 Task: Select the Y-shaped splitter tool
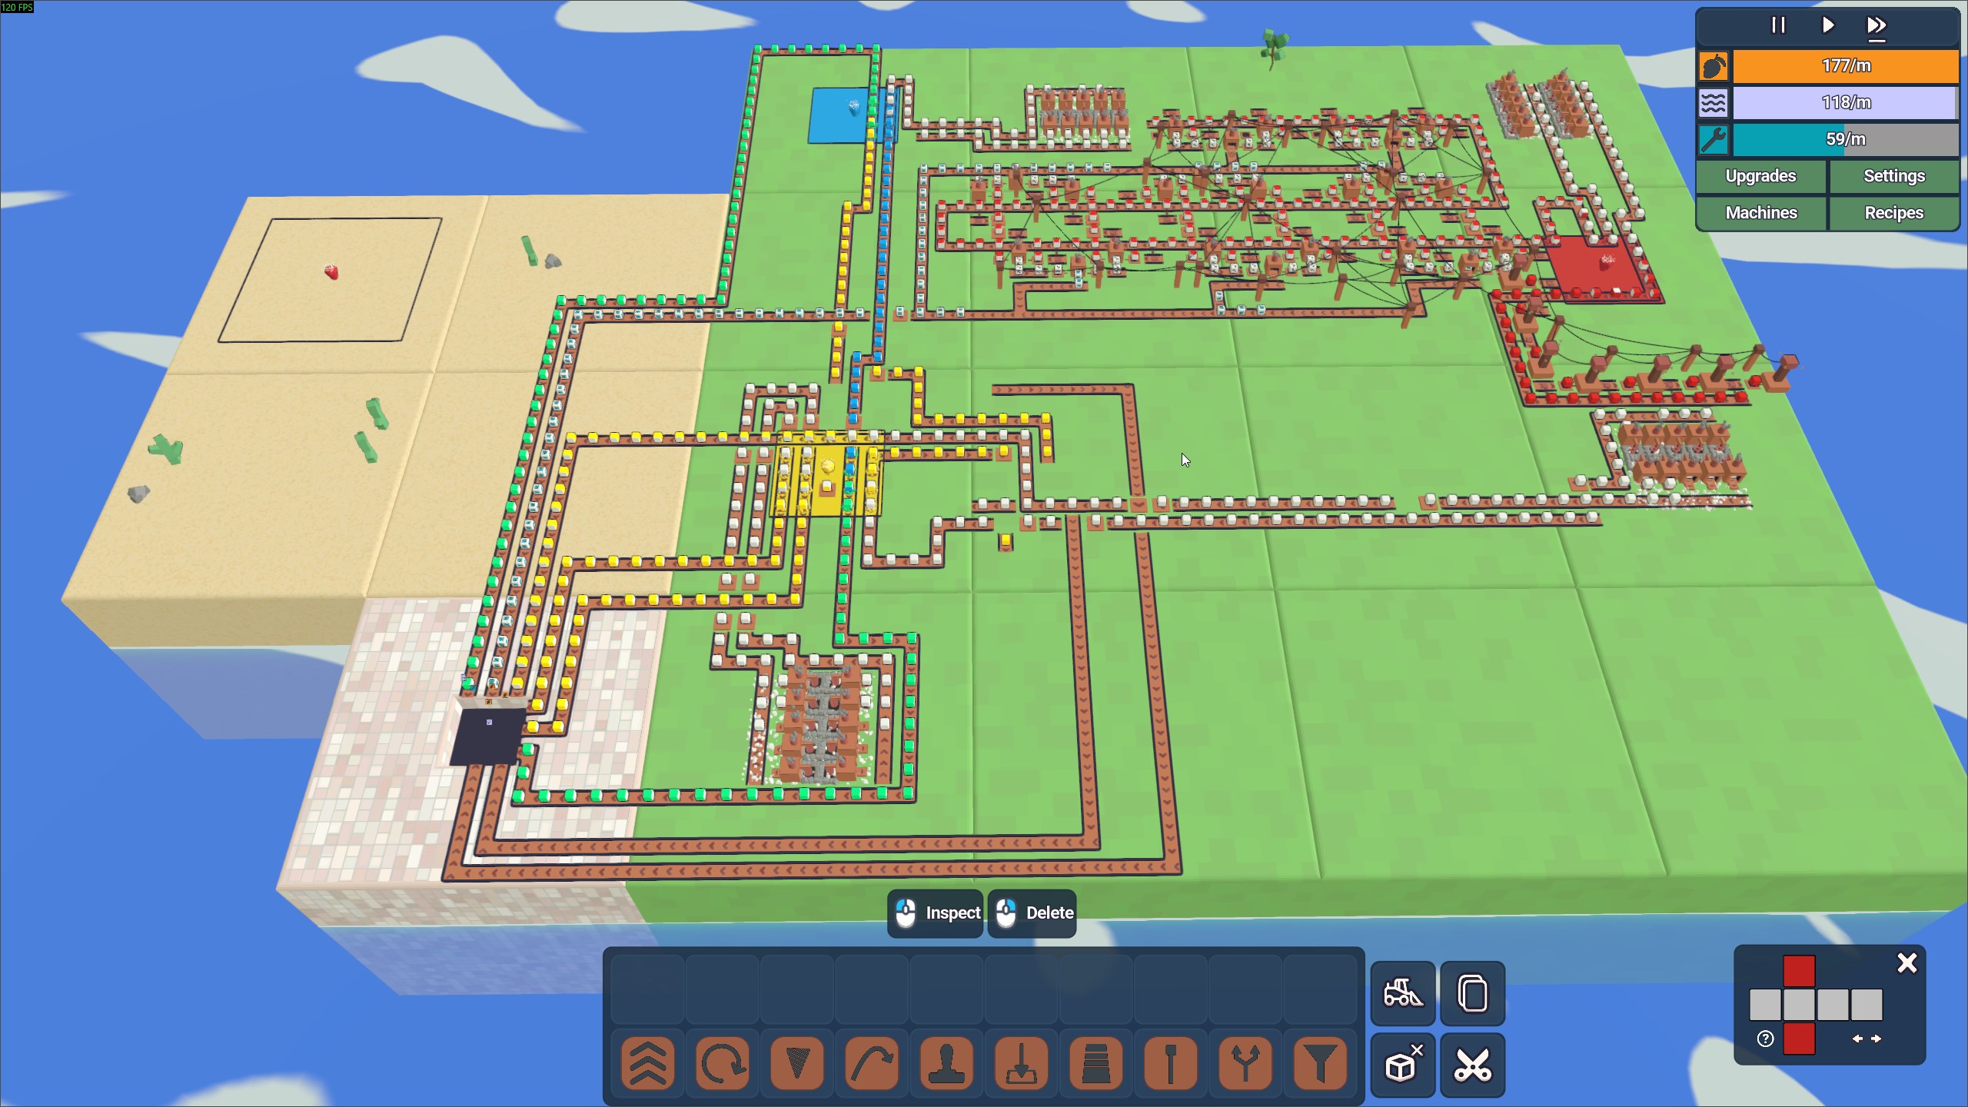pos(1245,1064)
